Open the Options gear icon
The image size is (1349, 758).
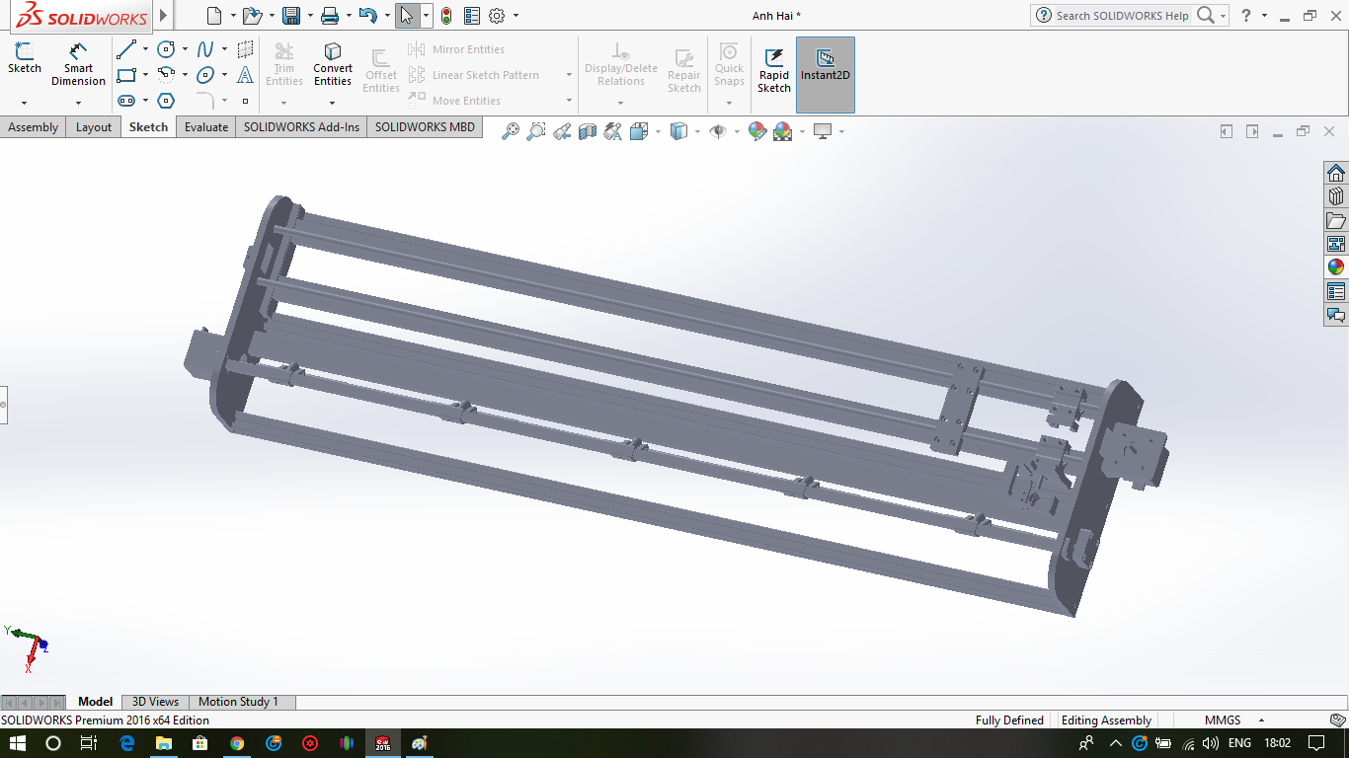coord(497,16)
